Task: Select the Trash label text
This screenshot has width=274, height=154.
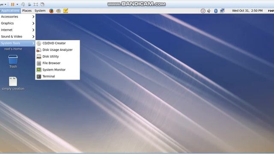Action: (x=13, y=67)
